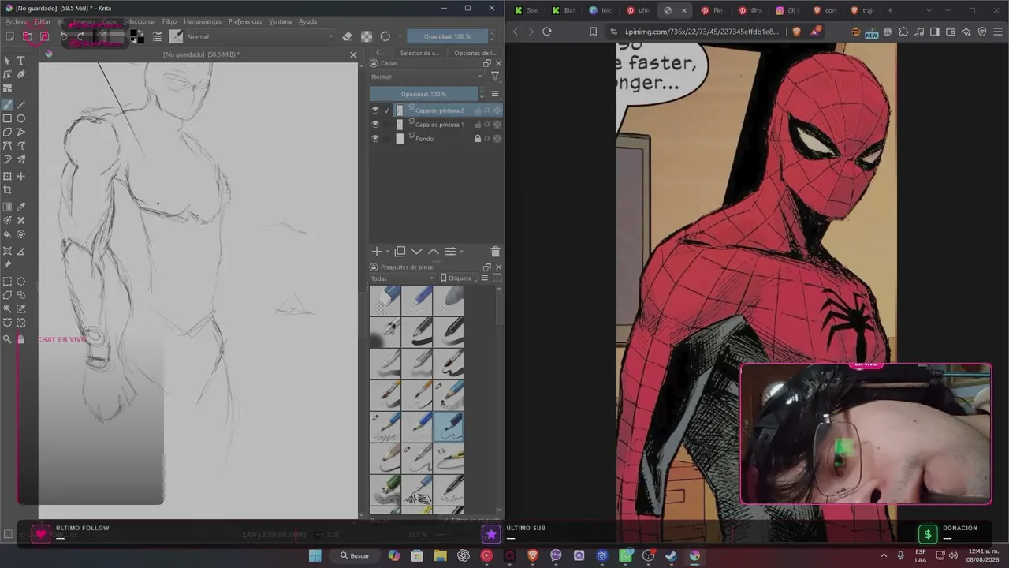Open layer options menu beside opacity

point(495,94)
